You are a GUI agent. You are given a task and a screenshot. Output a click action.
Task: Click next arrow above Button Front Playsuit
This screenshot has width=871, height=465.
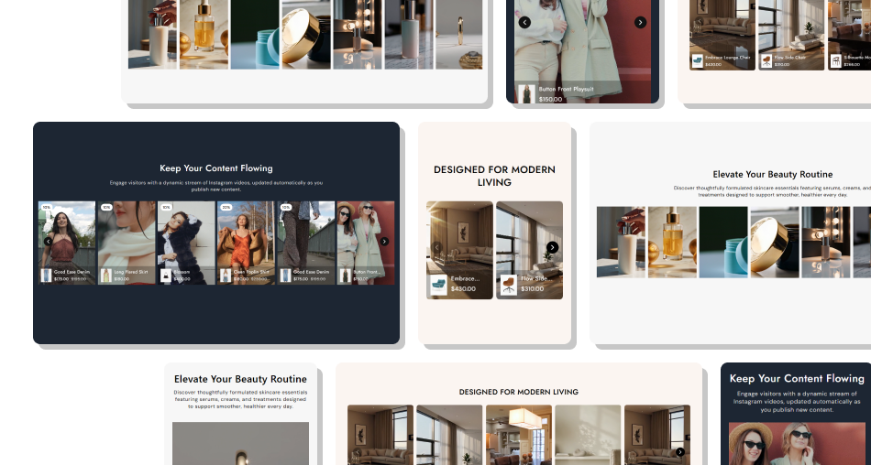point(640,22)
